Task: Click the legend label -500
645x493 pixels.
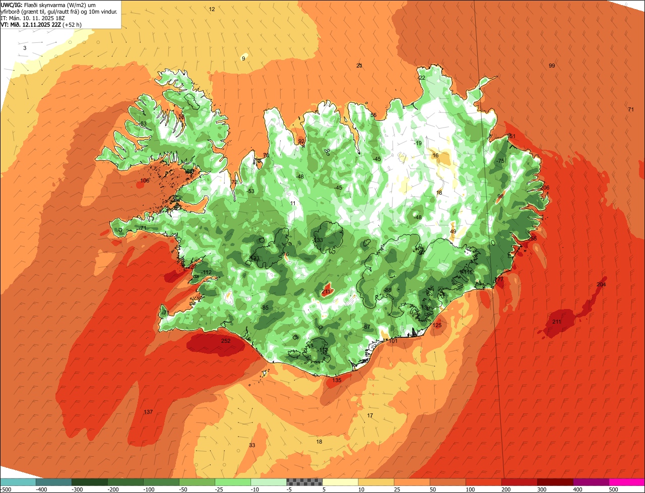Action: click(x=6, y=489)
